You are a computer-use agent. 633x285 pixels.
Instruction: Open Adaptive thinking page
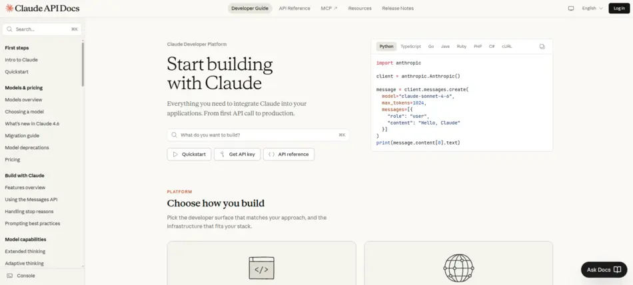(x=24, y=263)
